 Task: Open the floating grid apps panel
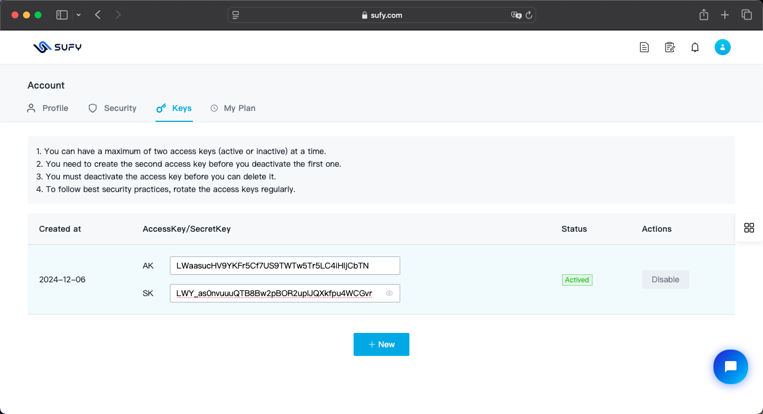[749, 228]
